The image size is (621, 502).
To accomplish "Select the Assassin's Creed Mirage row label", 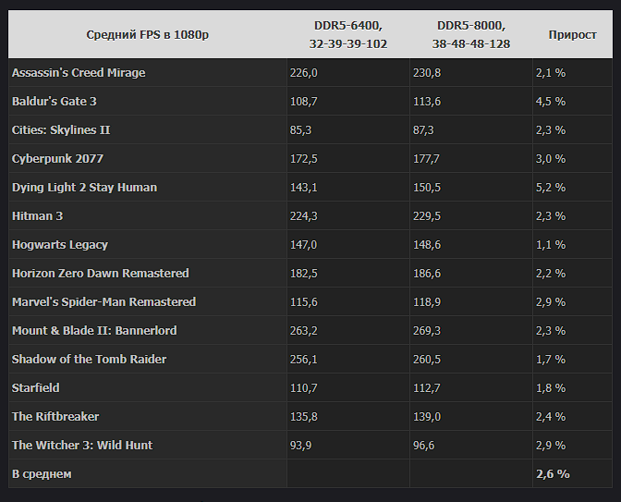I will point(79,73).
